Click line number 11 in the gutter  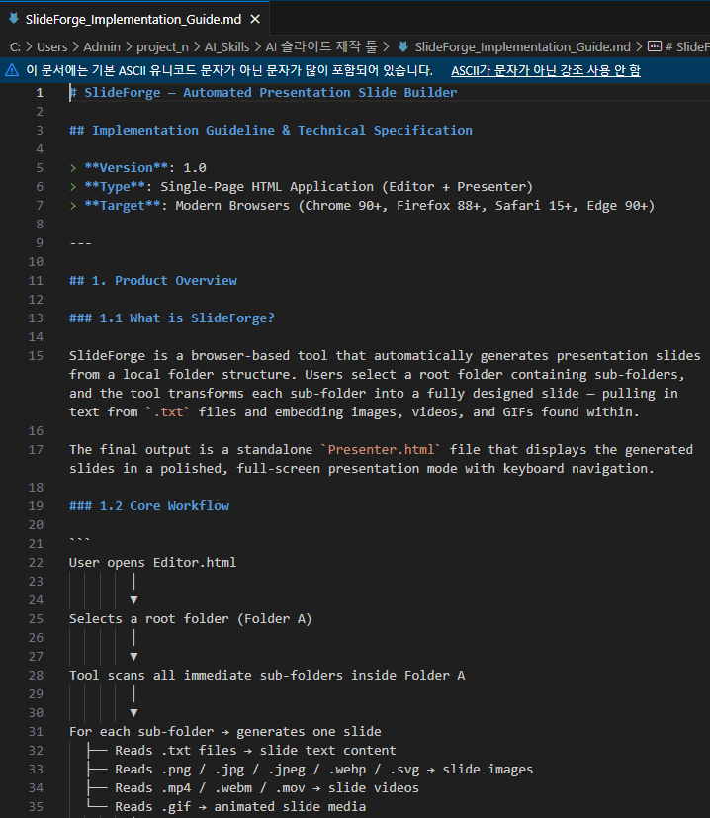pos(36,280)
